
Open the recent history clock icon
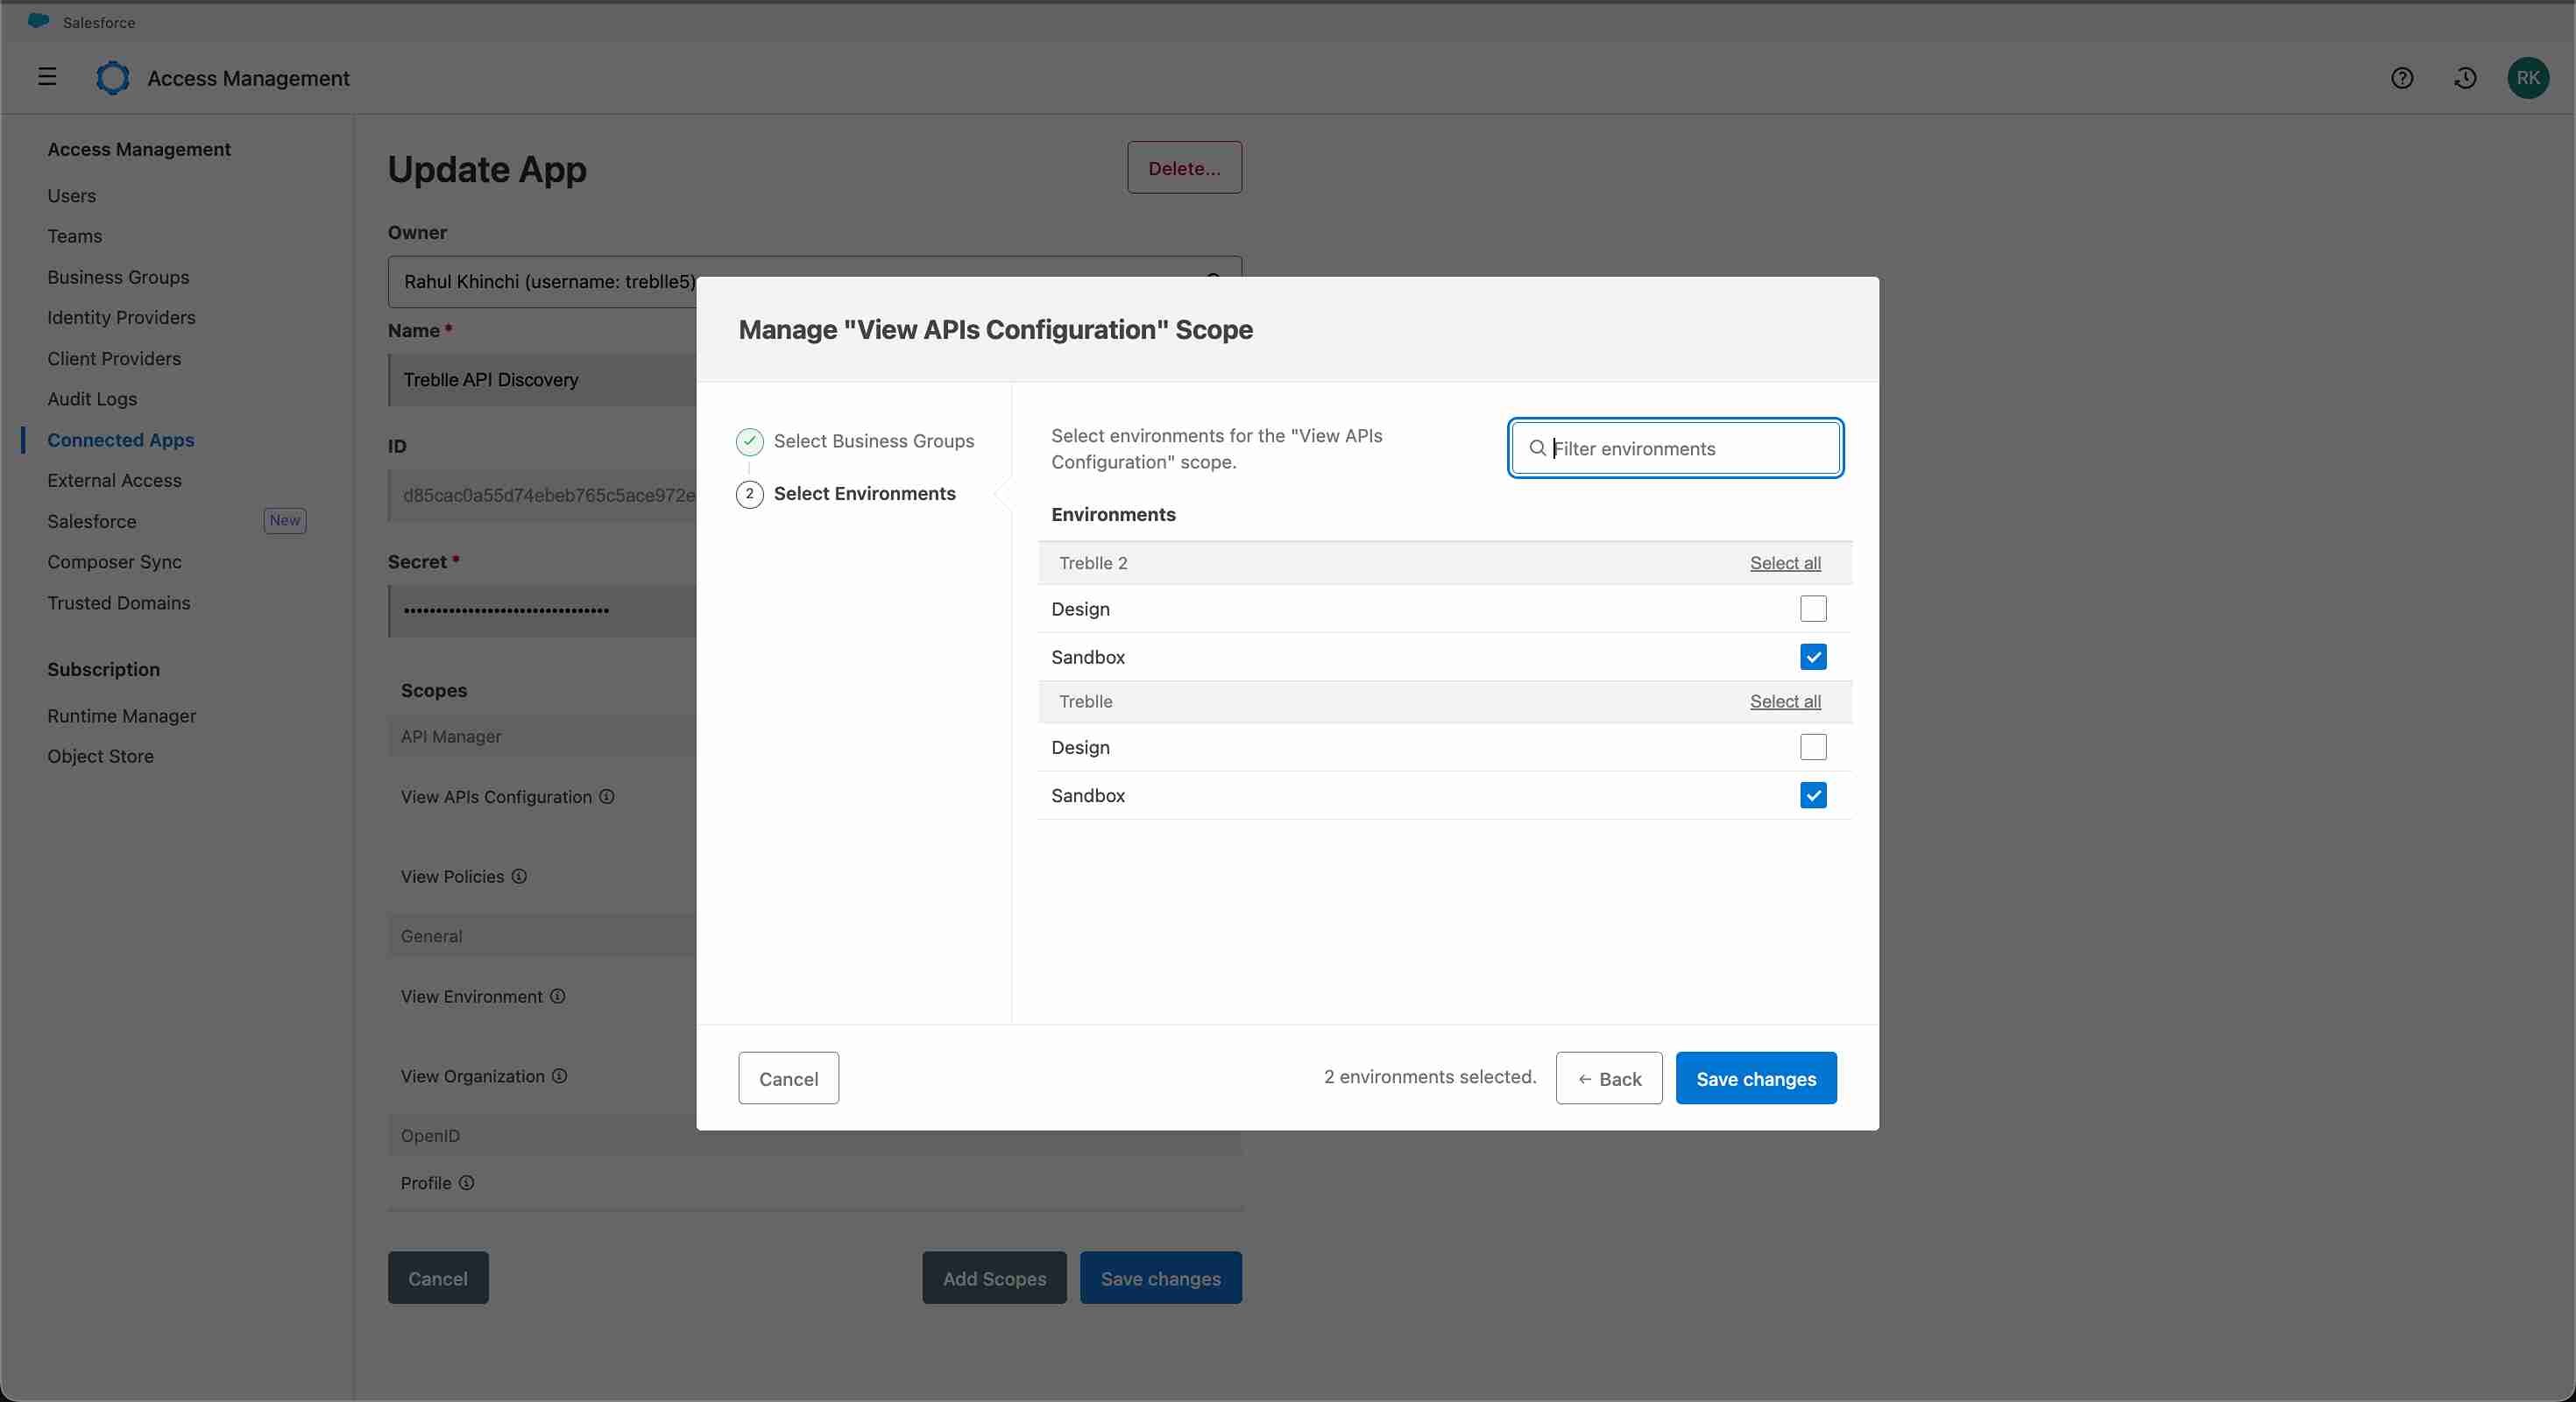coord(2465,78)
